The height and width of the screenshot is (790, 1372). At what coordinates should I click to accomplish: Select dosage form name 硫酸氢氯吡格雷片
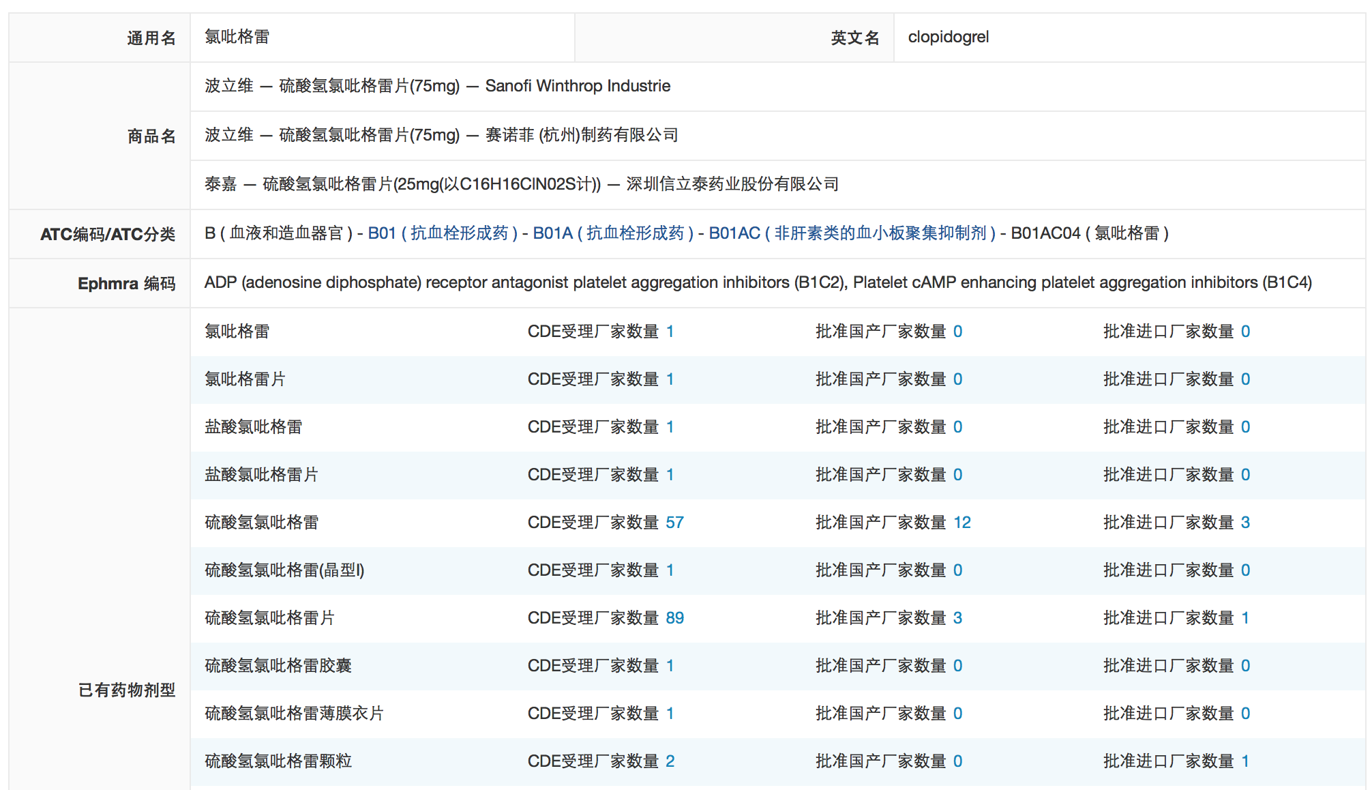click(270, 618)
